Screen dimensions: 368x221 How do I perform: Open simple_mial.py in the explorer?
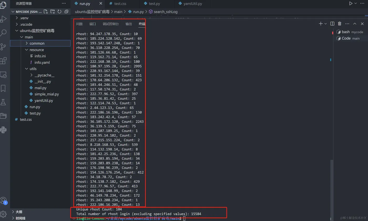click(x=40, y=94)
